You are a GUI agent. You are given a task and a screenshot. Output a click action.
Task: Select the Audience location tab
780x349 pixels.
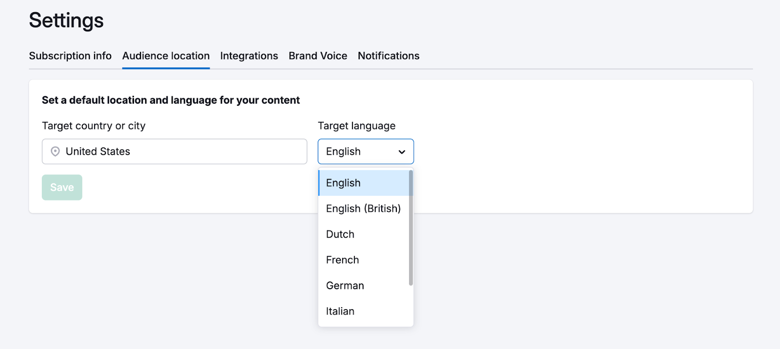[x=166, y=56]
